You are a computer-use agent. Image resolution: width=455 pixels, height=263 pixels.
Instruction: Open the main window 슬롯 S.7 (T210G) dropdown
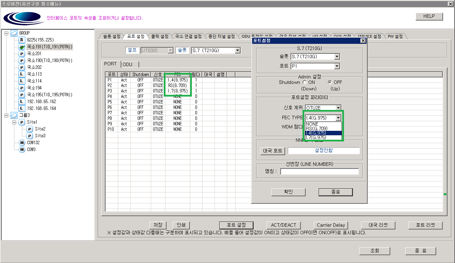click(x=237, y=50)
